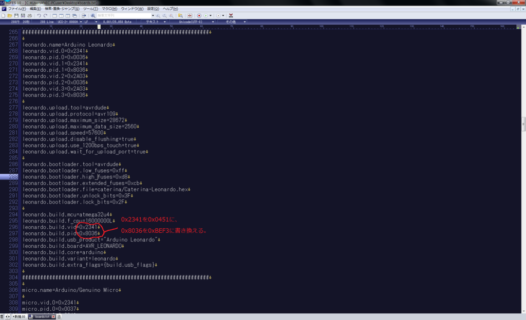
Task: Click the Redo arrow icon
Action: (45, 15)
